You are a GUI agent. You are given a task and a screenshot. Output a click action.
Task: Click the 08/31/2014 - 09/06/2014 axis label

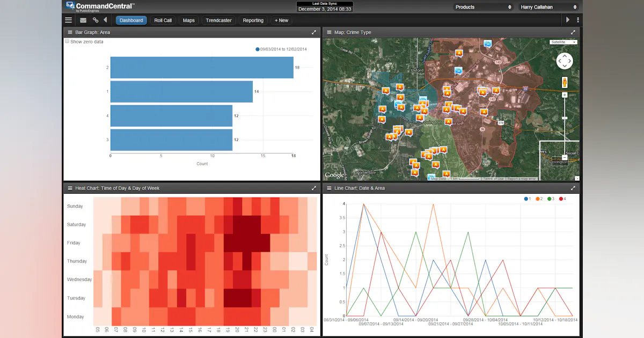click(346, 320)
